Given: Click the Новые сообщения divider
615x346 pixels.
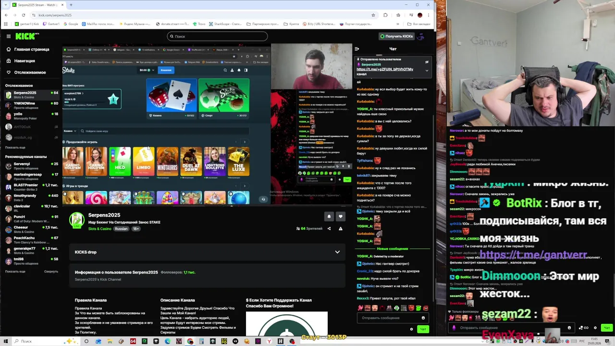Looking at the screenshot, I should pos(392,248).
